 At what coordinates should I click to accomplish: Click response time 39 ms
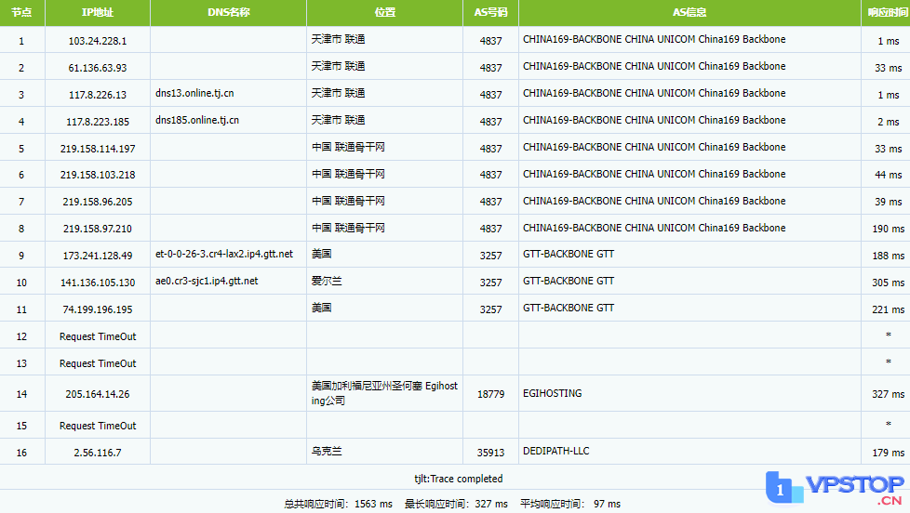[x=889, y=202]
